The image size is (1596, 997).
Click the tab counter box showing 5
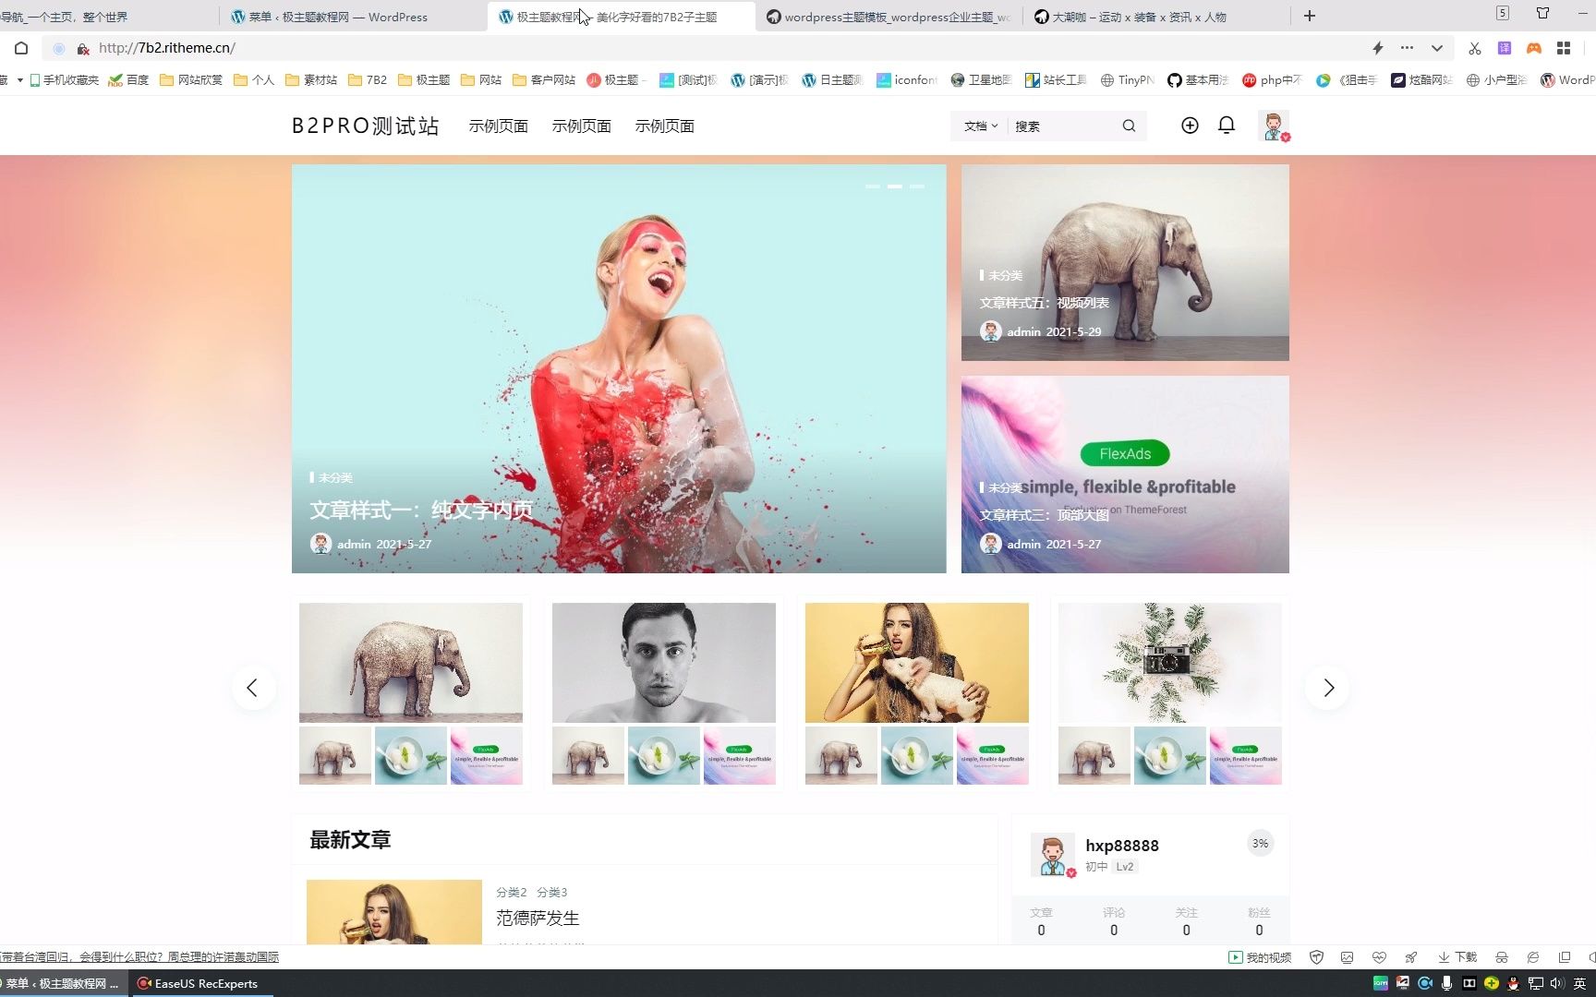point(1503,13)
